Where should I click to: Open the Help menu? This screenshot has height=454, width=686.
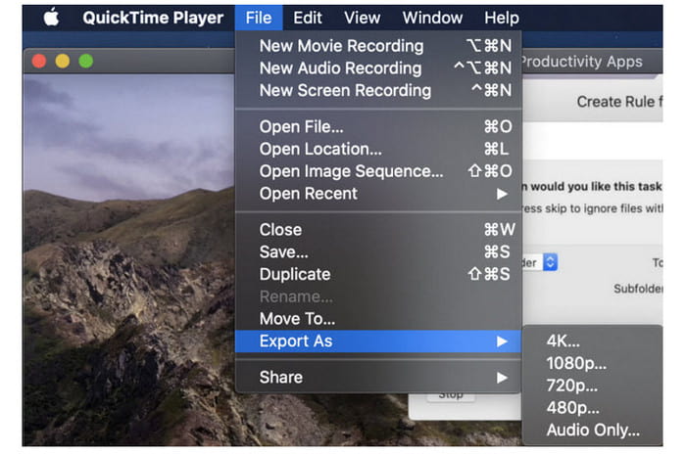502,18
